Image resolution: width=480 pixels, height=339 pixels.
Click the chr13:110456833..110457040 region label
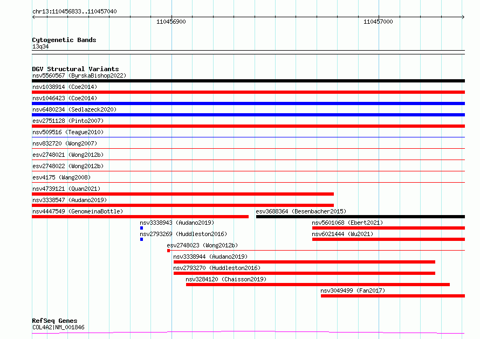(x=74, y=11)
